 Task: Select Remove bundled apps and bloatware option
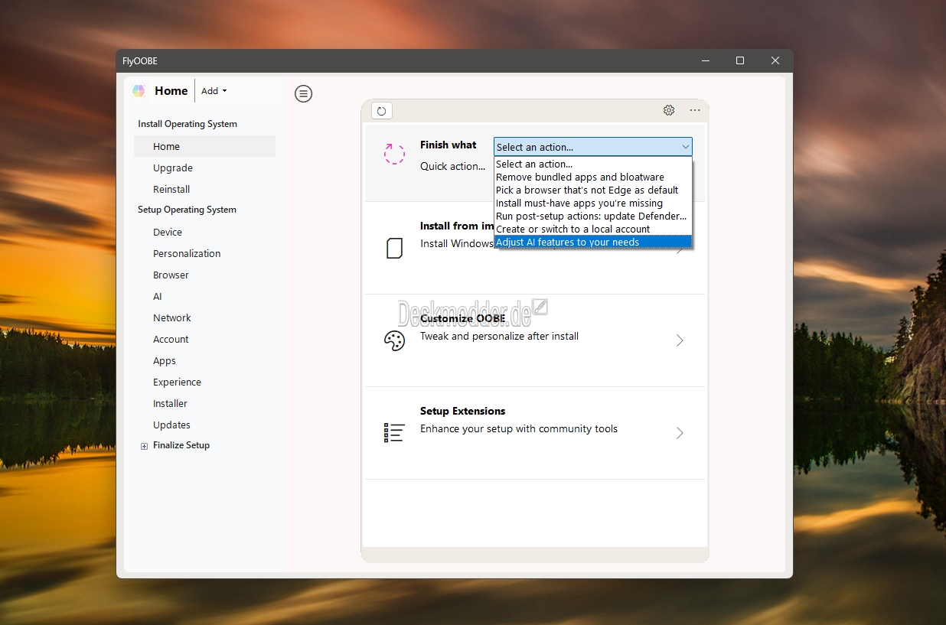[579, 177]
